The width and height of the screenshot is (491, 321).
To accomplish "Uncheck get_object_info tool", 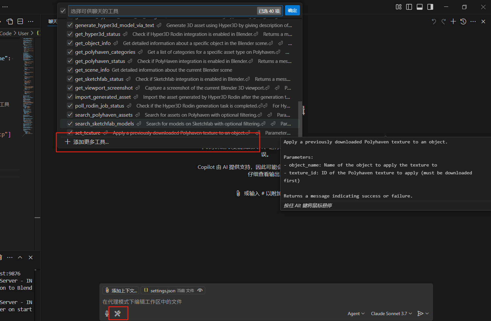I will click(70, 43).
